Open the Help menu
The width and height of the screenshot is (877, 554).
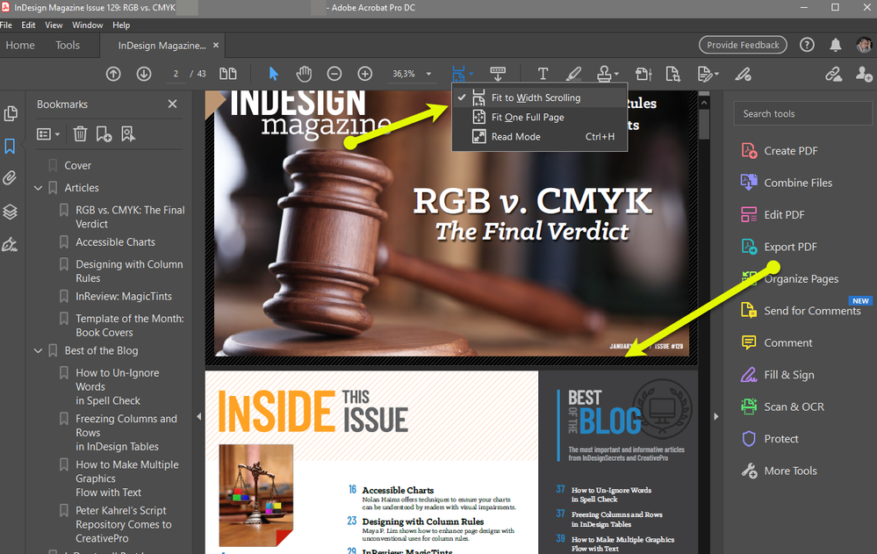(x=121, y=25)
